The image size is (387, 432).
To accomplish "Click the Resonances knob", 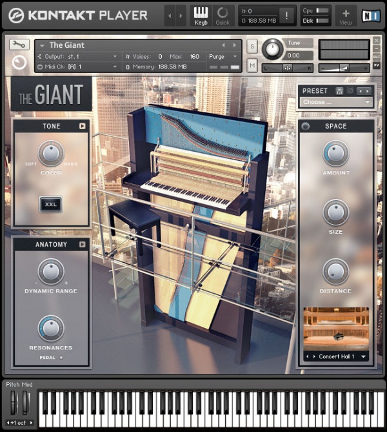I will coord(51,328).
